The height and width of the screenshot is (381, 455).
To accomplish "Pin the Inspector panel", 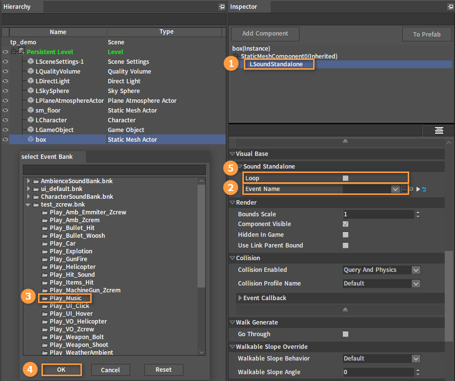I will (x=450, y=6).
